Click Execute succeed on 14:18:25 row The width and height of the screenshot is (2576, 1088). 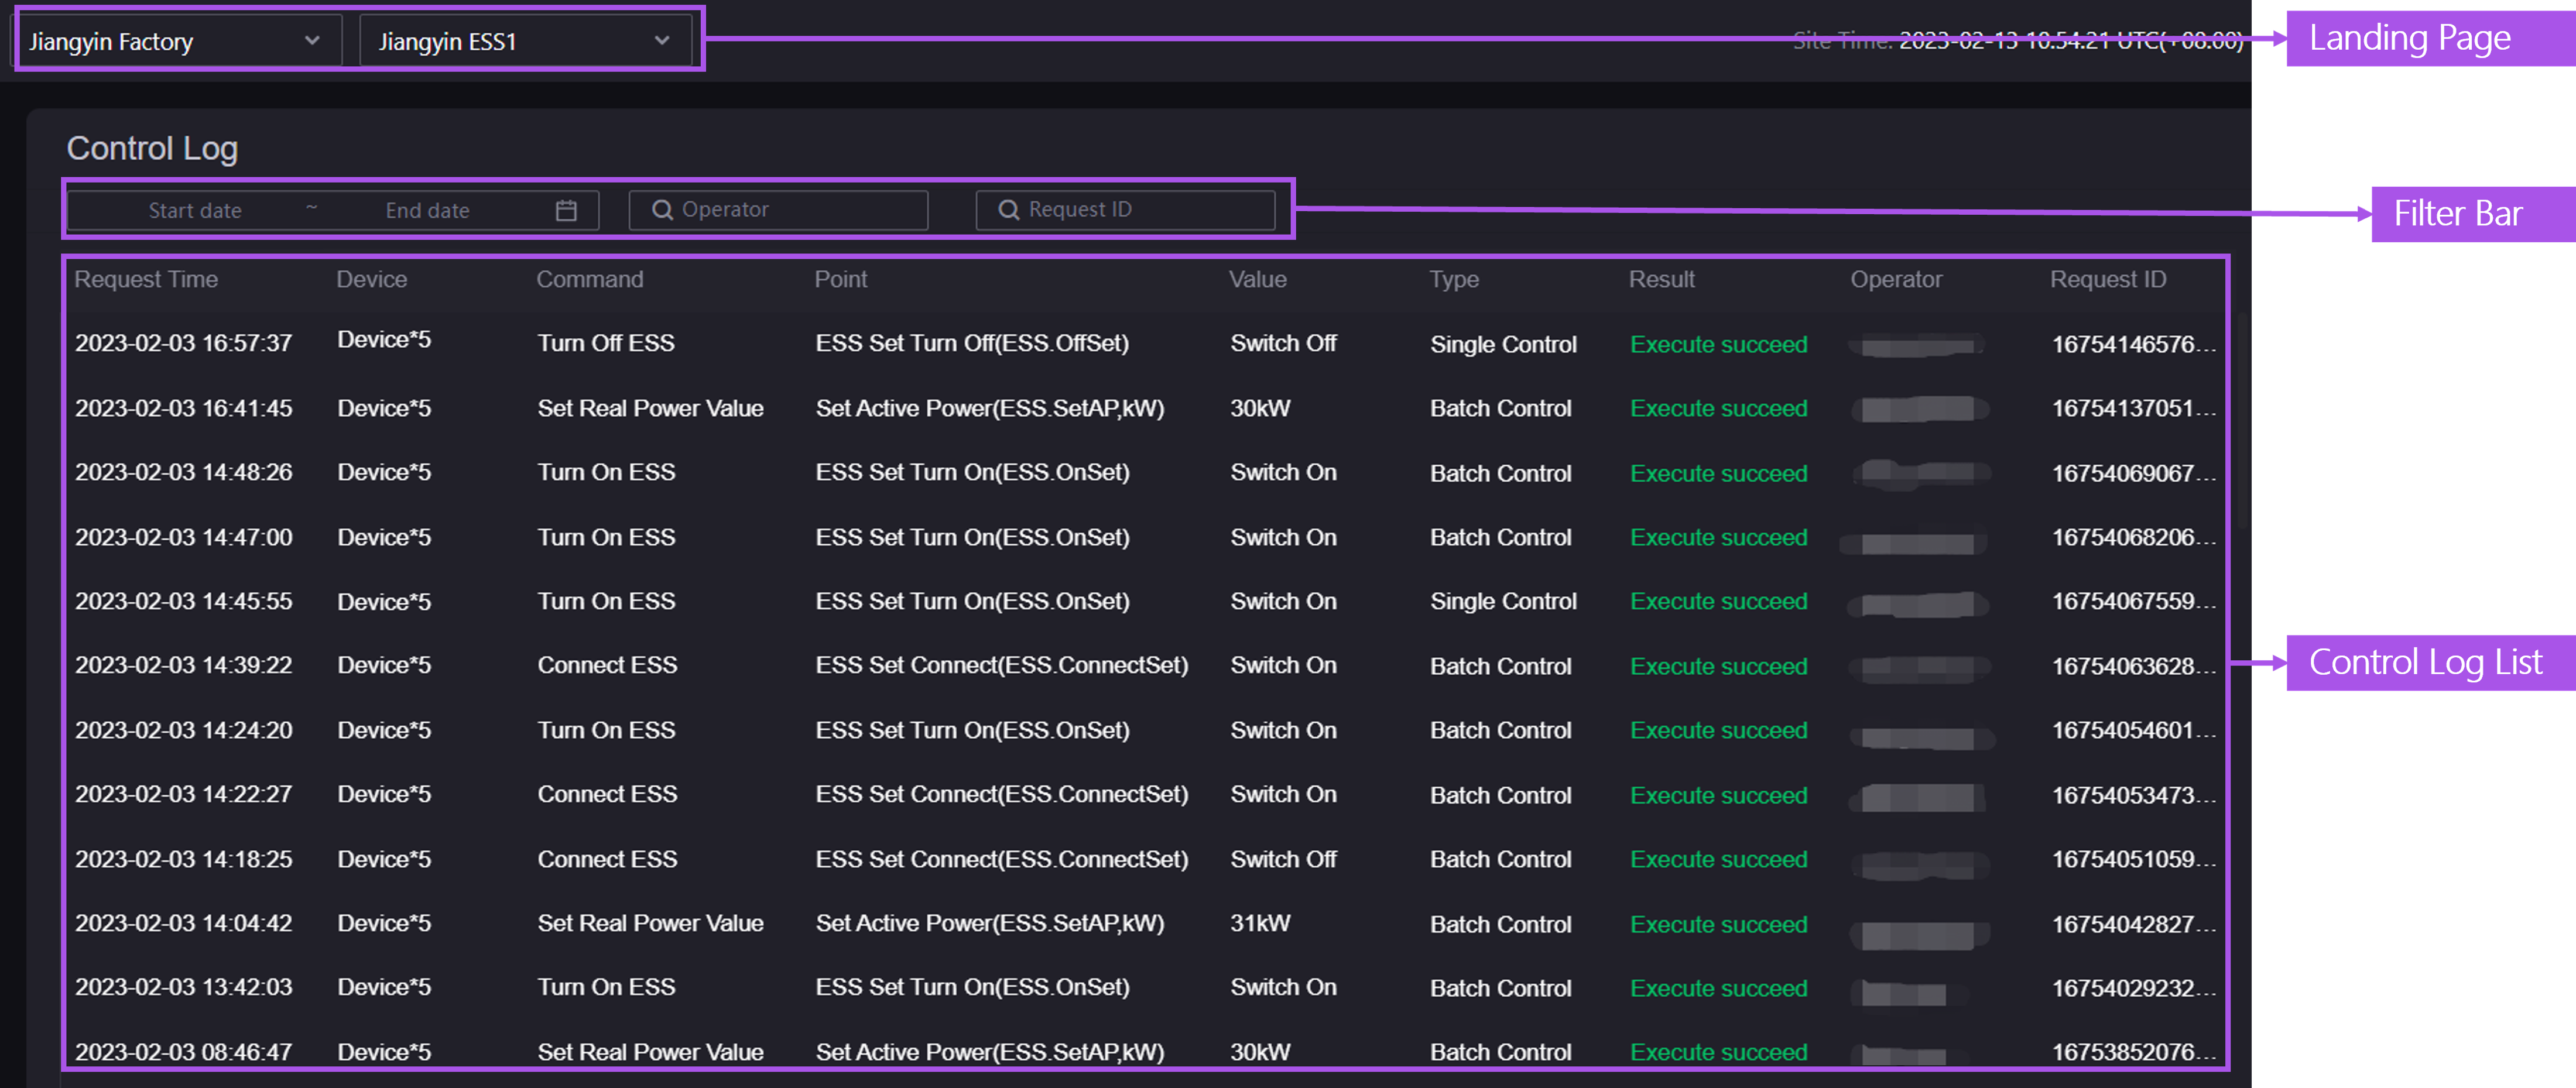(x=1718, y=859)
